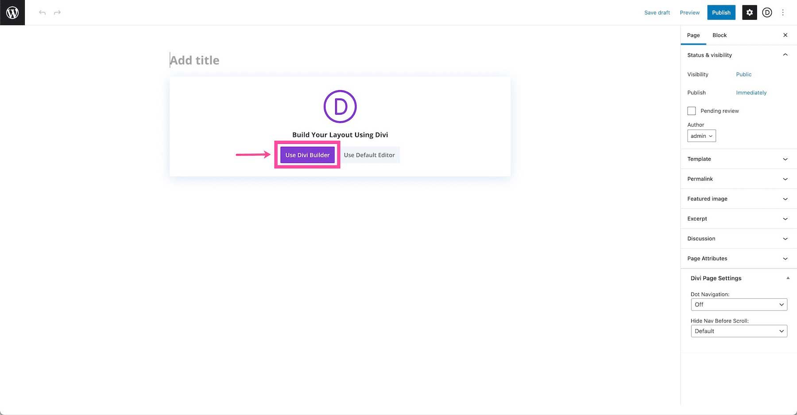The image size is (797, 415).
Task: Check the Pending review checkbox
Action: (692, 111)
